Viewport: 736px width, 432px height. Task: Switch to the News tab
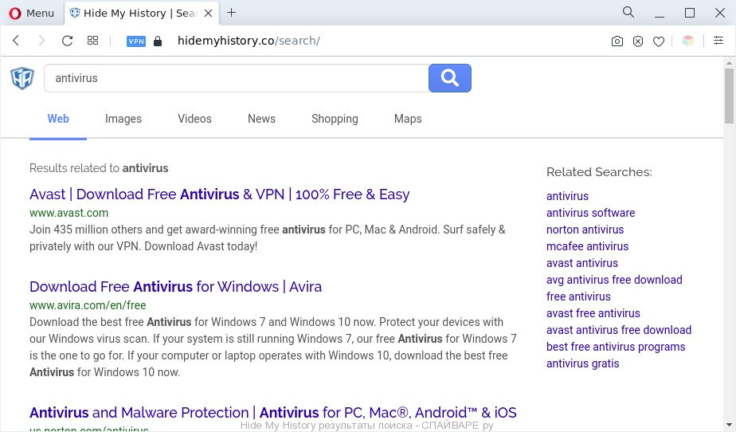[x=261, y=119]
